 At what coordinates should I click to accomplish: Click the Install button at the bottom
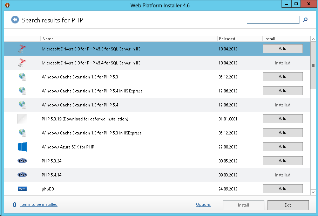click(x=243, y=205)
